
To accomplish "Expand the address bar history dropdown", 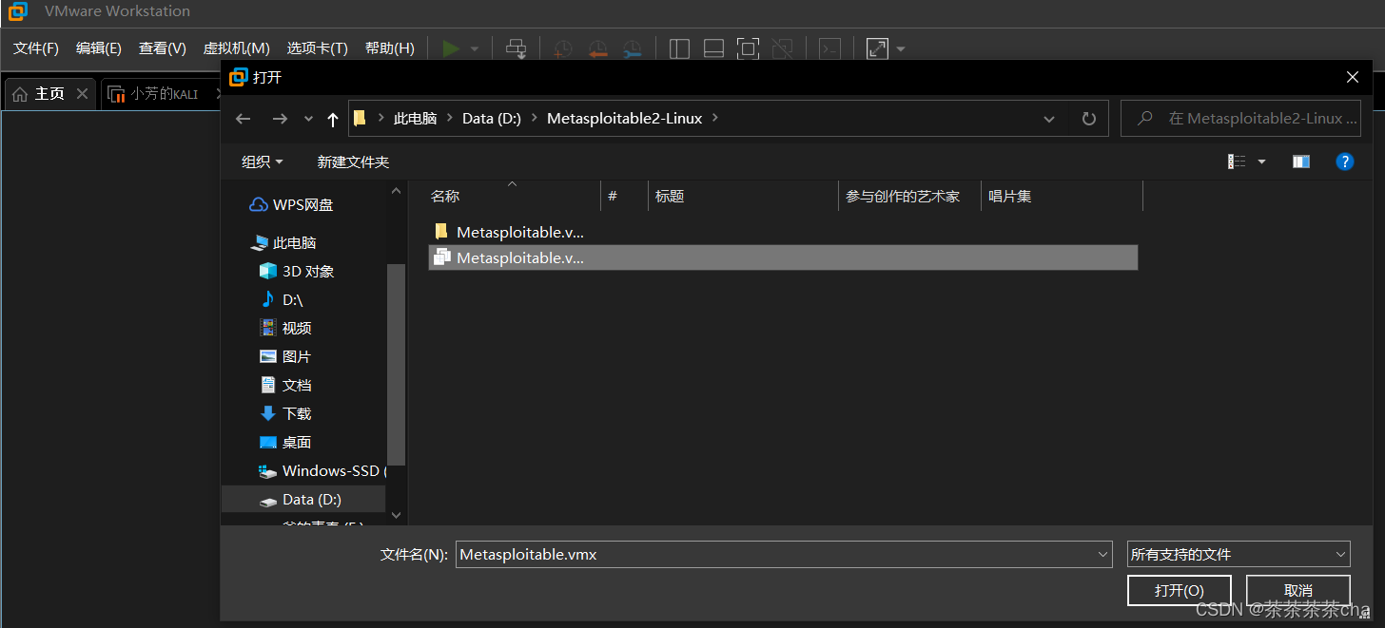I will [x=1049, y=119].
